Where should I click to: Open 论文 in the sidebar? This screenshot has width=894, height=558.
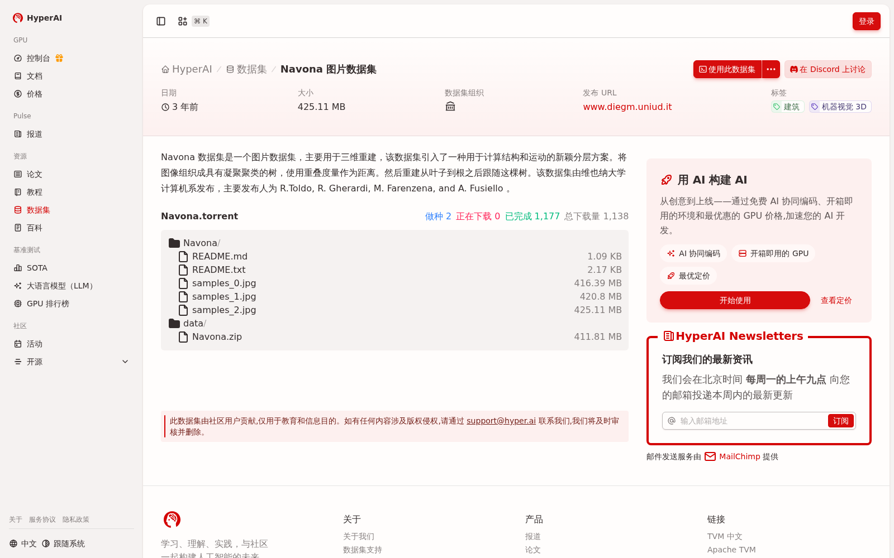click(x=35, y=174)
